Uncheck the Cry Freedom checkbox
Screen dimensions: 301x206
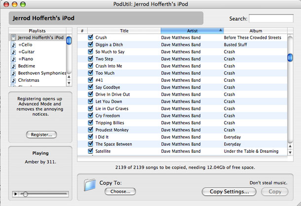tap(90, 115)
